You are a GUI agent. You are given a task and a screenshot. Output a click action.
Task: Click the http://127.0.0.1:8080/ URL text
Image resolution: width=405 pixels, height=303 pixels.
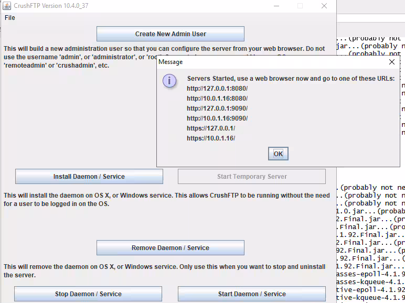click(x=217, y=89)
